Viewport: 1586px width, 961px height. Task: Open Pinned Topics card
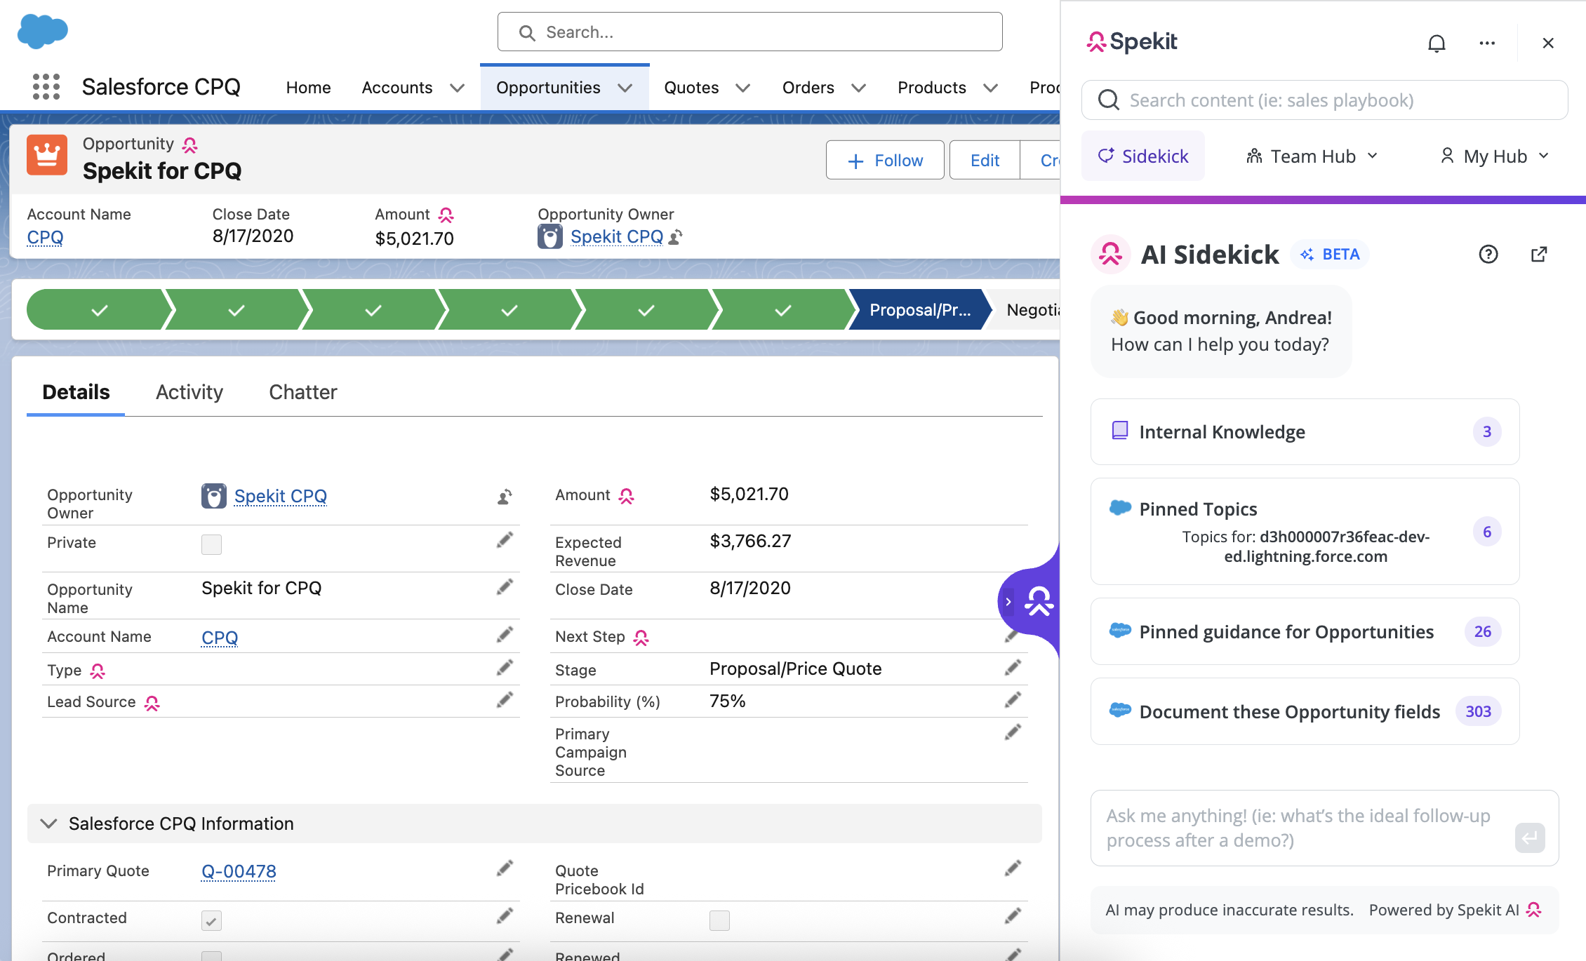point(1305,531)
